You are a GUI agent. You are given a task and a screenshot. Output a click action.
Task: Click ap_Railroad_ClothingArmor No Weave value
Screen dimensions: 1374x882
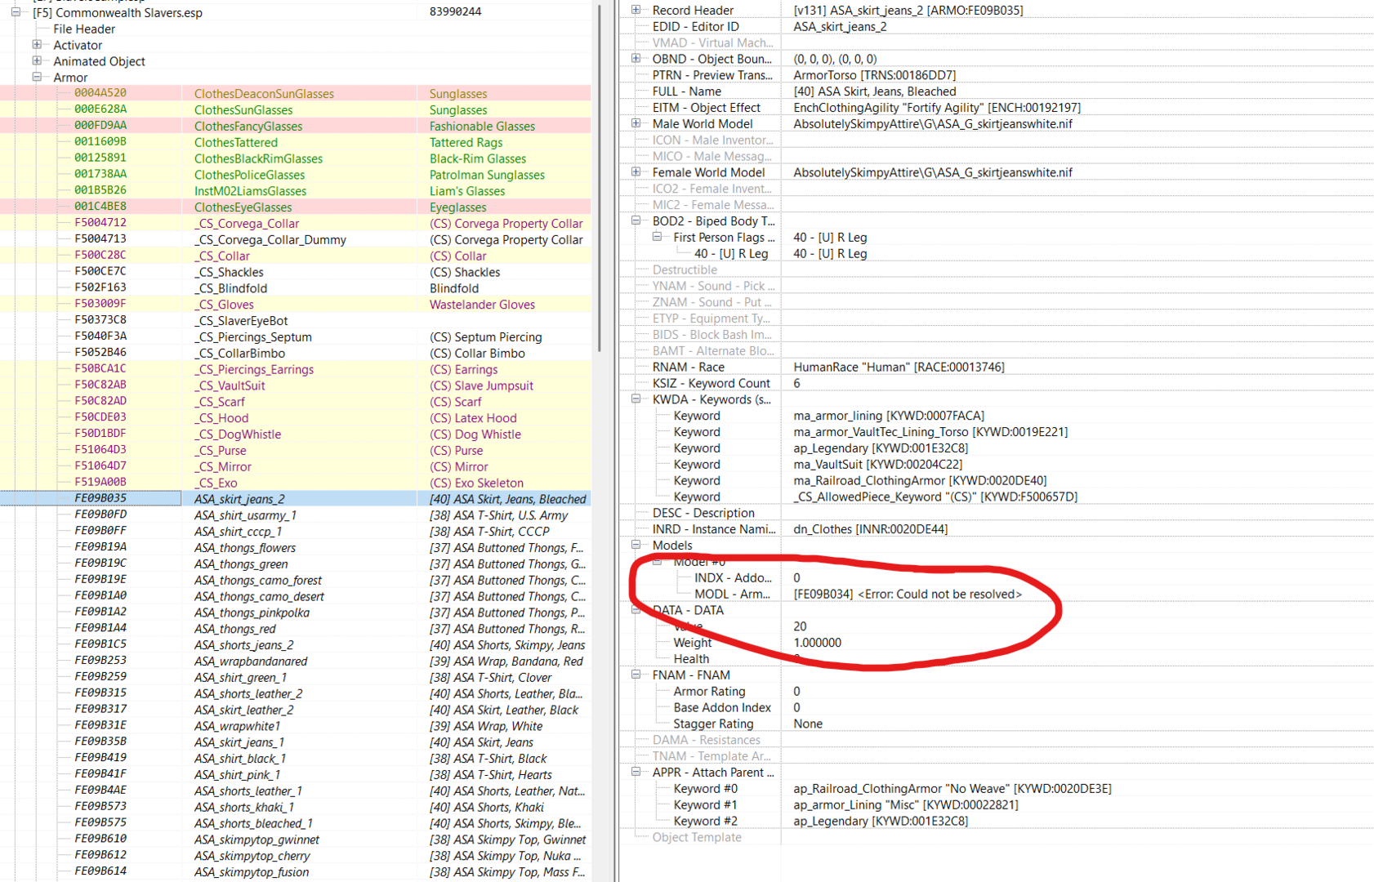(952, 788)
